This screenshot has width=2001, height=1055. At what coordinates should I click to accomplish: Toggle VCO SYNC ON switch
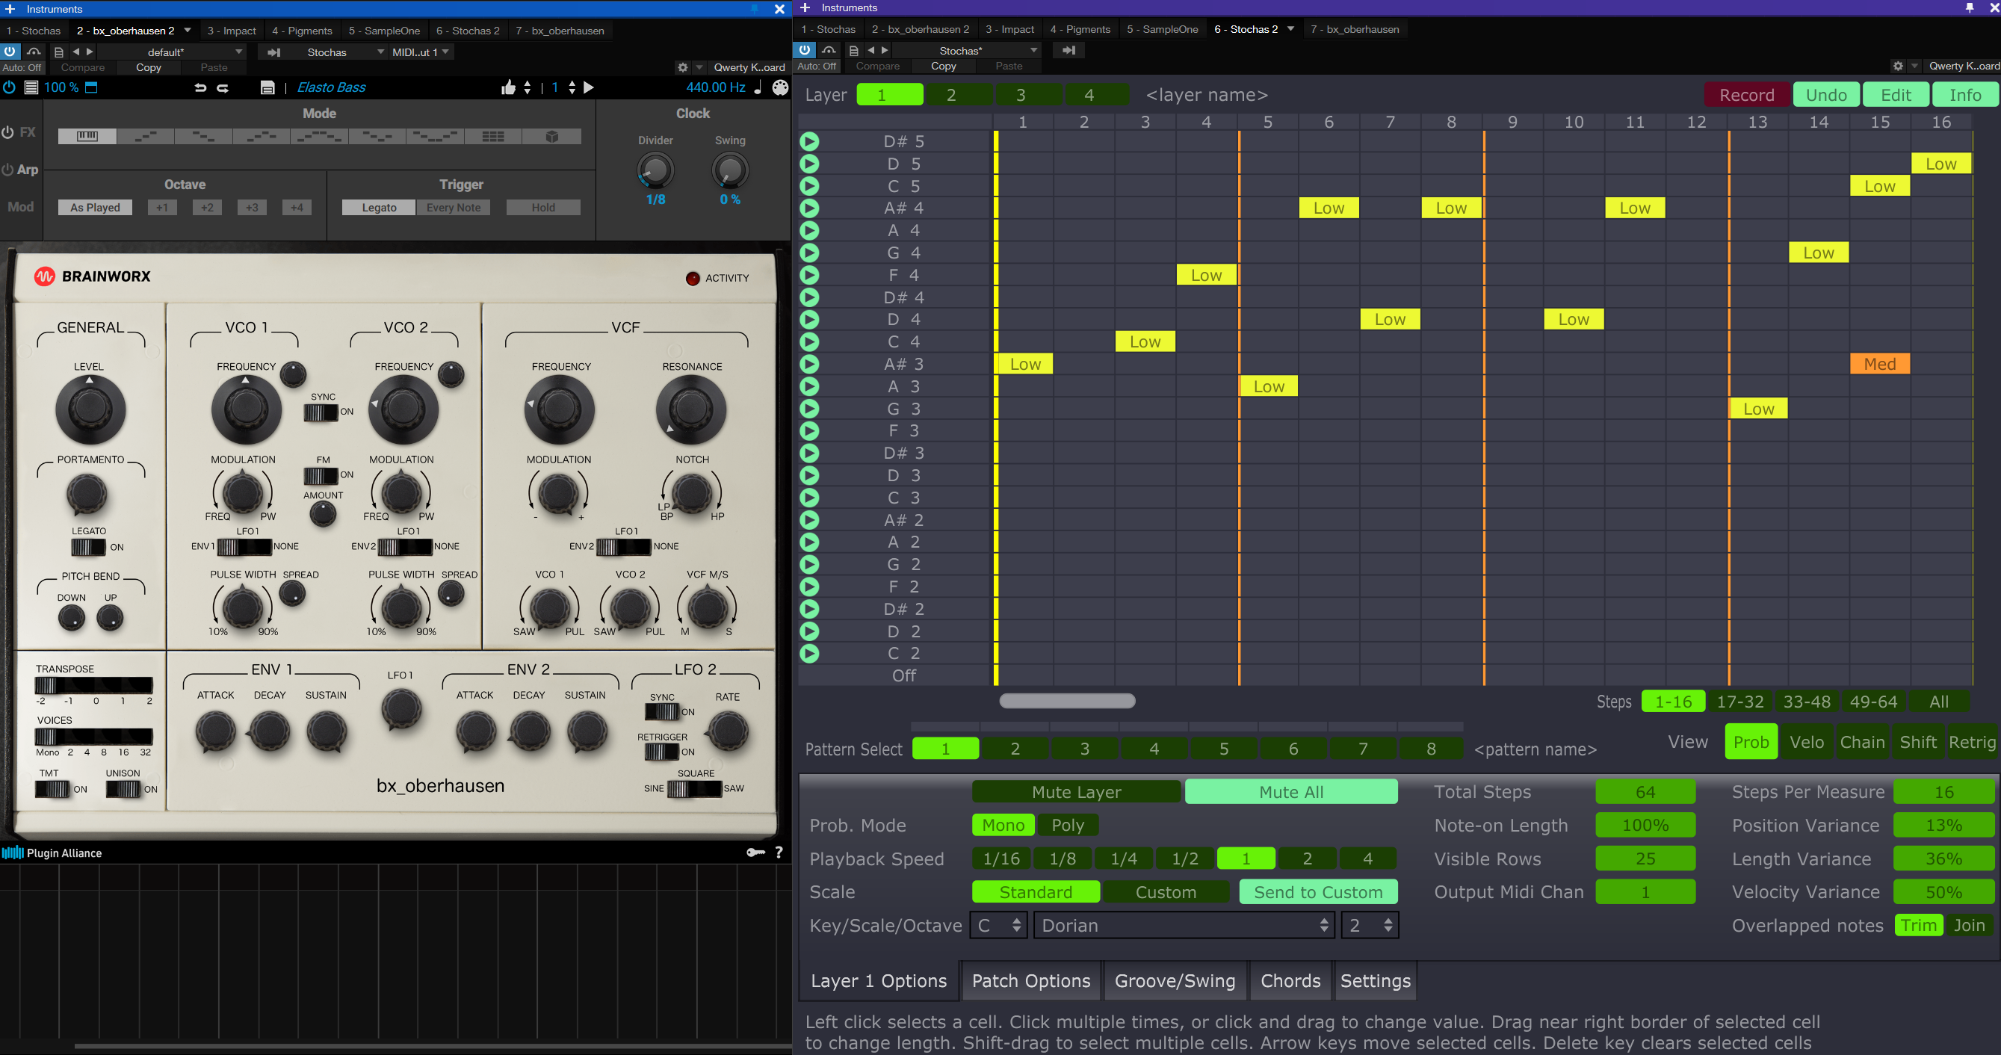tap(321, 412)
